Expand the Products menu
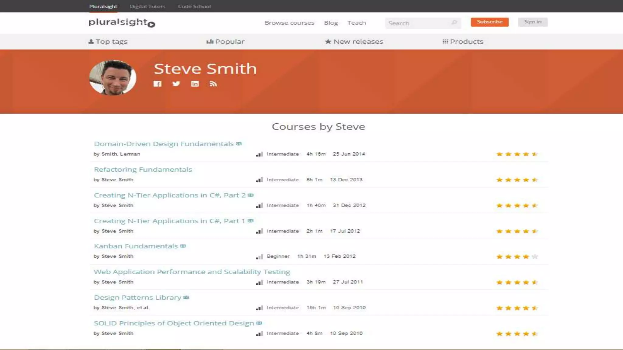623x350 pixels. pos(463,42)
